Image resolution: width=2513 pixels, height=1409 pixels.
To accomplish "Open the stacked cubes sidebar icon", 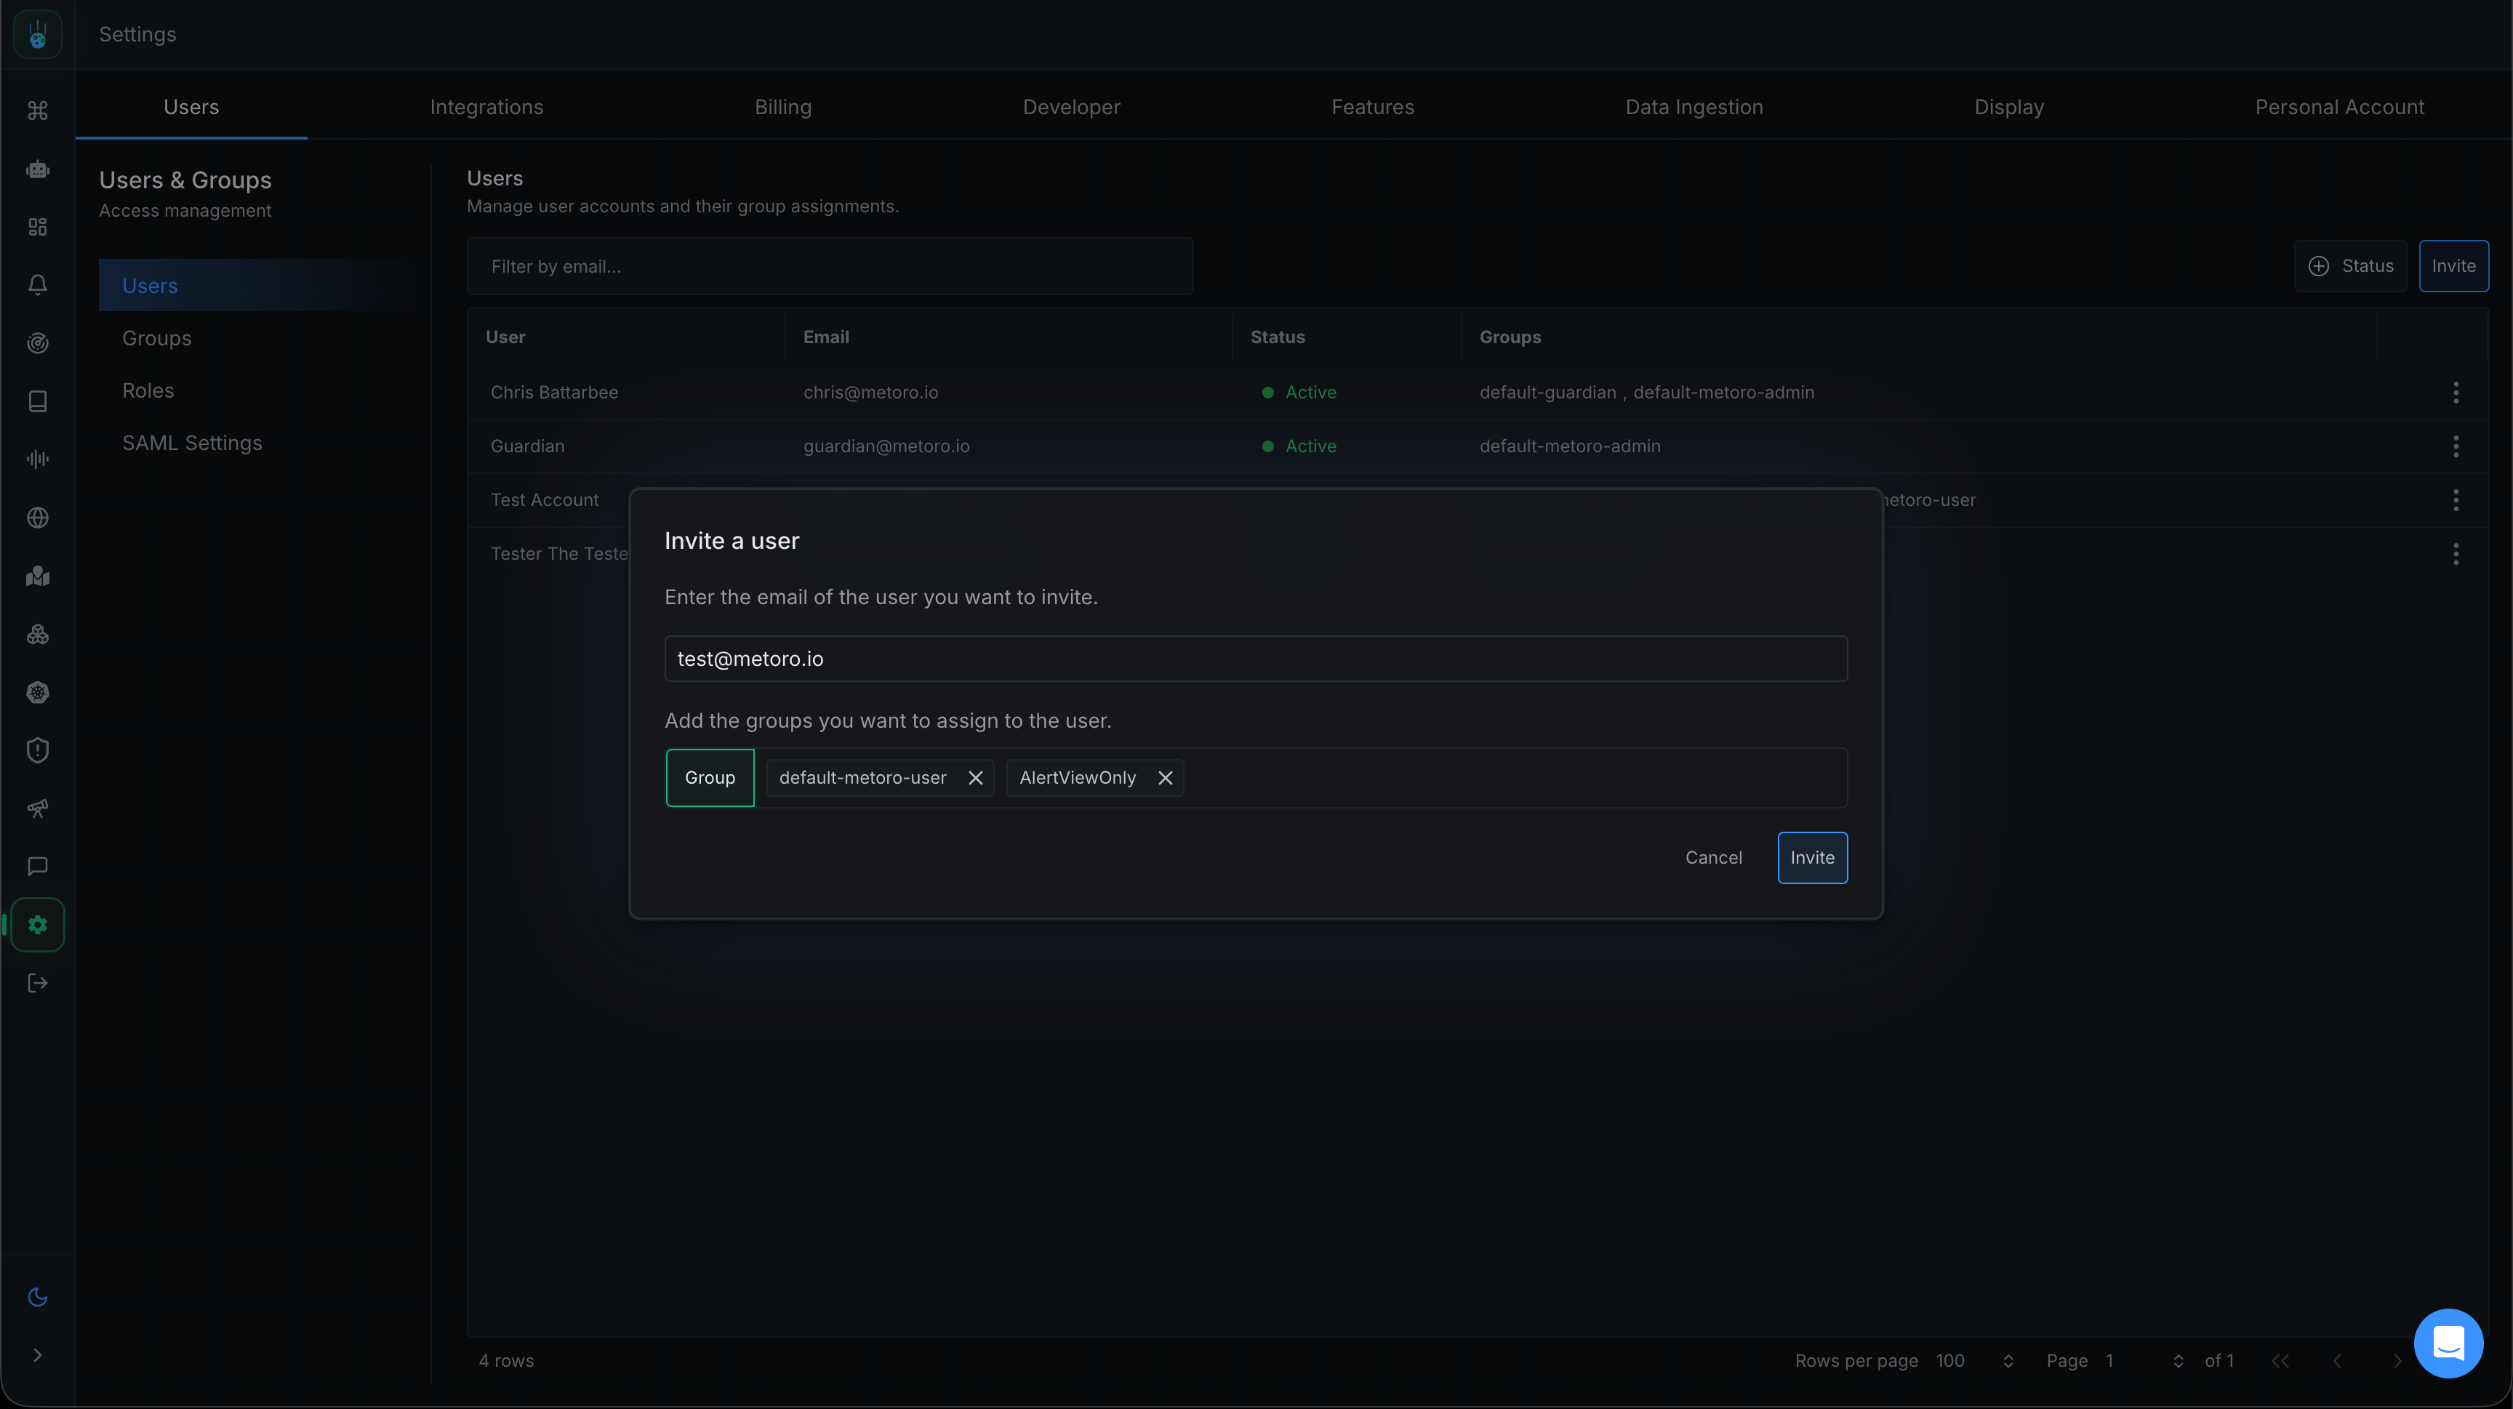I will click(x=37, y=634).
